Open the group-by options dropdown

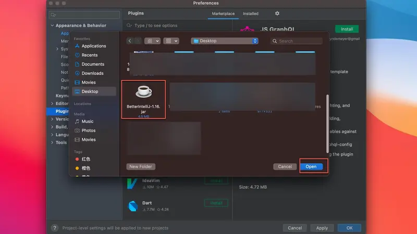click(x=171, y=41)
